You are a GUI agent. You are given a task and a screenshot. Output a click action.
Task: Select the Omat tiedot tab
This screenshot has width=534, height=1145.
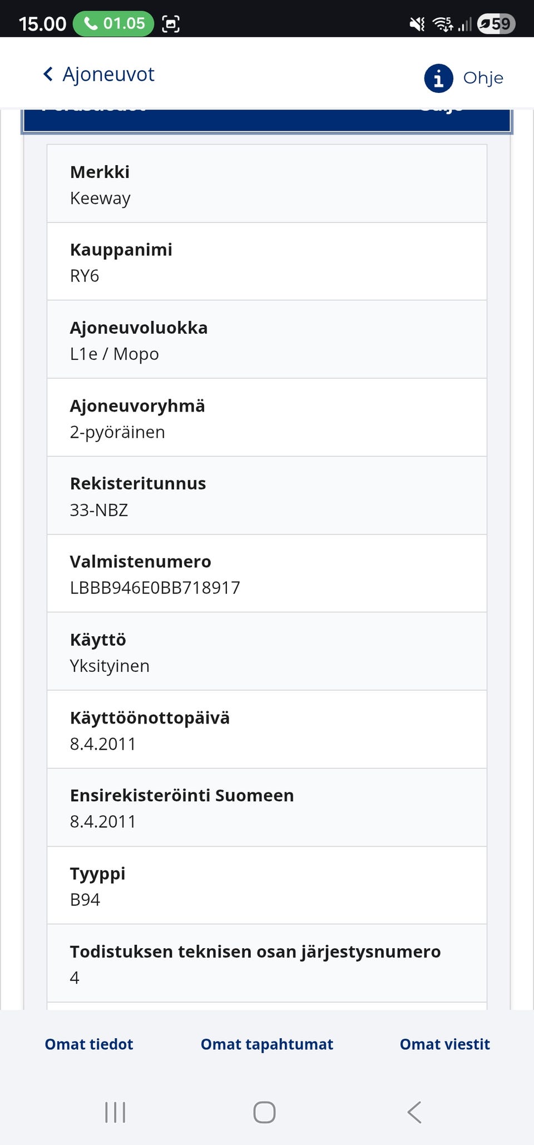coord(88,1044)
